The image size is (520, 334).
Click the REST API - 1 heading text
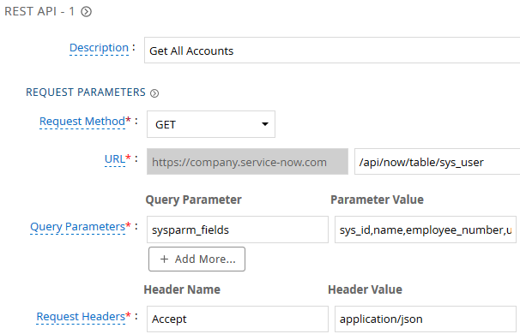pos(39,12)
